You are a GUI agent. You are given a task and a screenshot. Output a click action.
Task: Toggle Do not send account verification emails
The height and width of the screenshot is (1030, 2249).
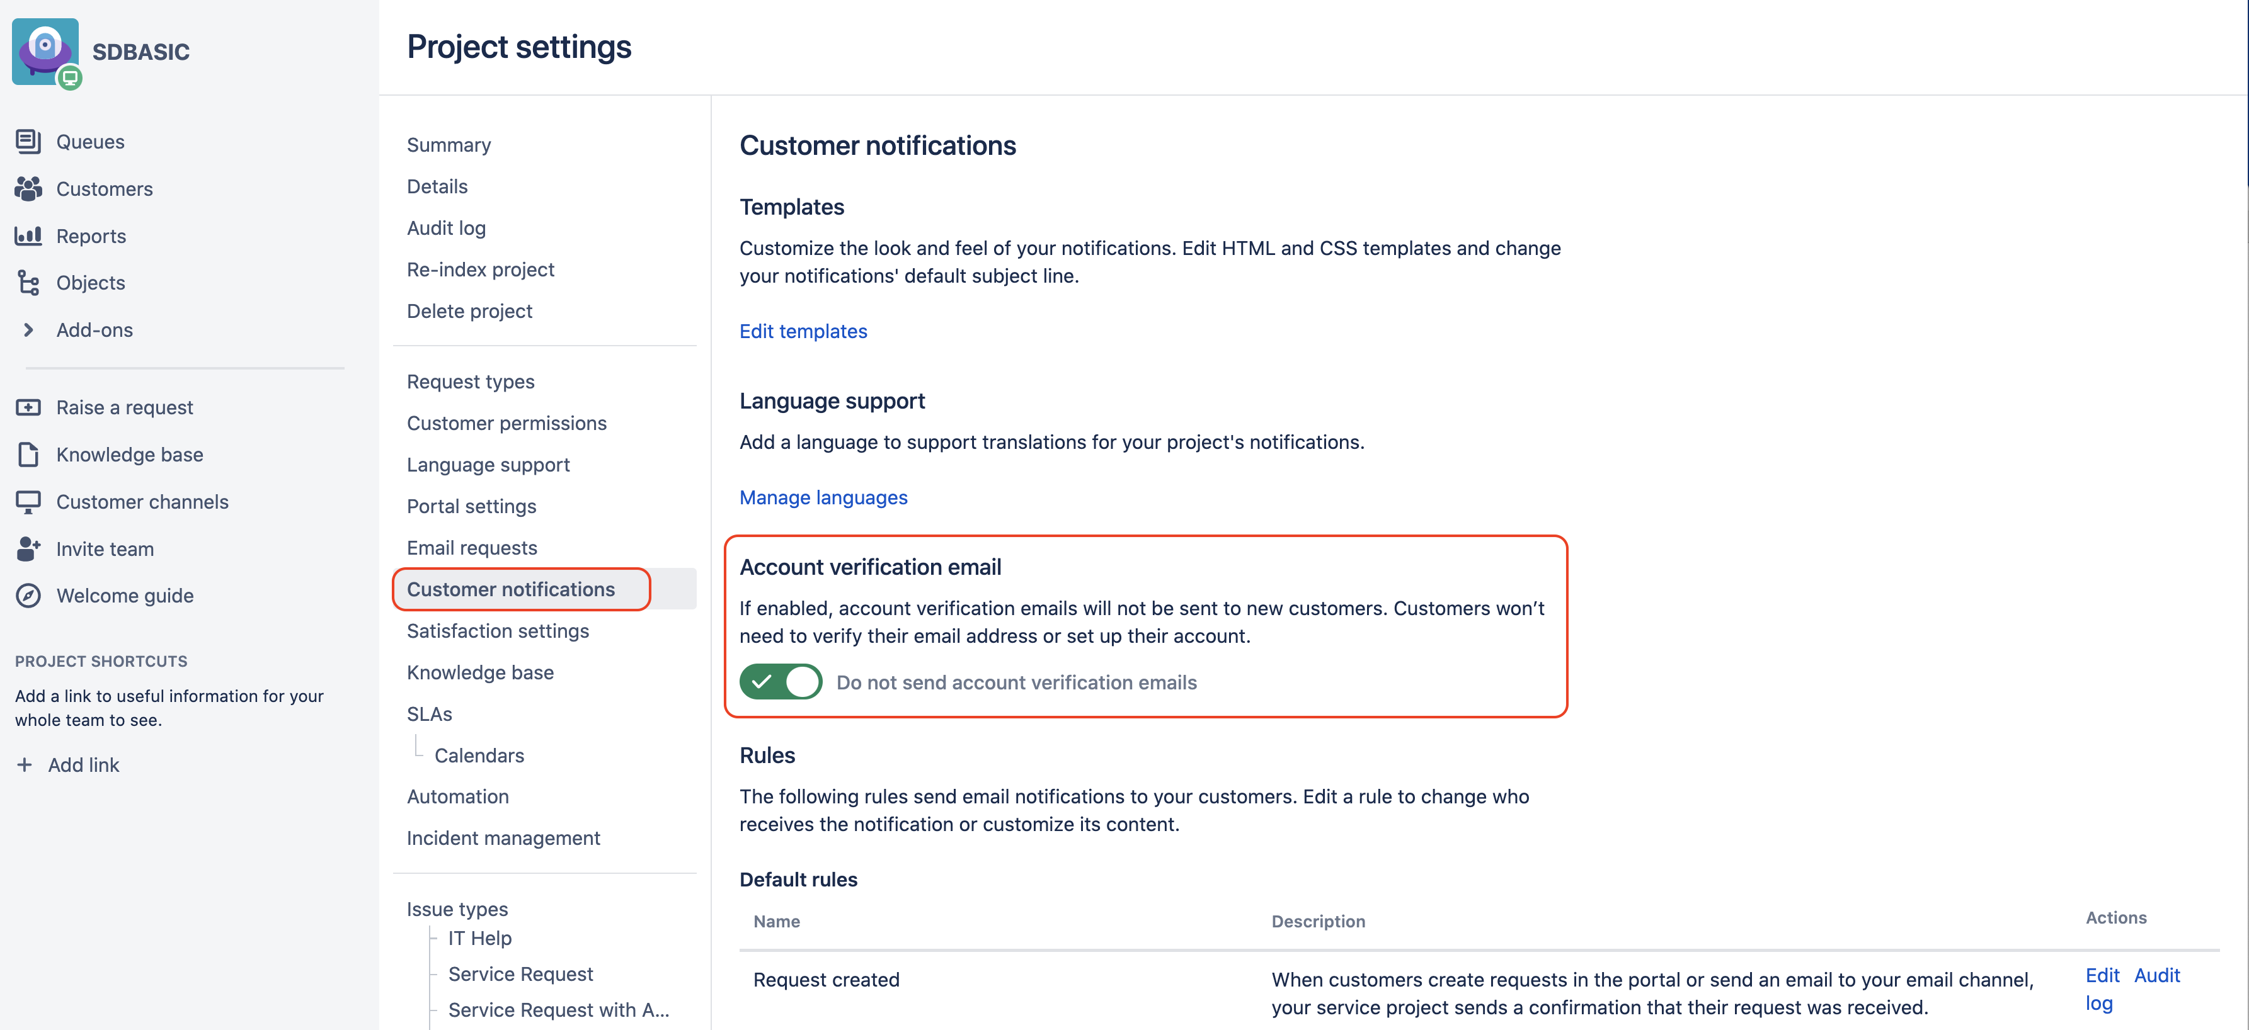click(781, 682)
